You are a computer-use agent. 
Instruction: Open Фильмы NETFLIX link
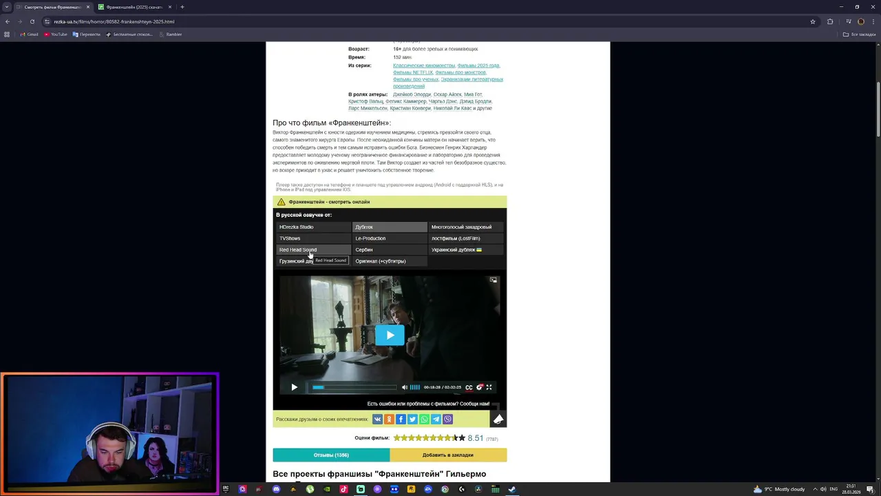click(413, 72)
